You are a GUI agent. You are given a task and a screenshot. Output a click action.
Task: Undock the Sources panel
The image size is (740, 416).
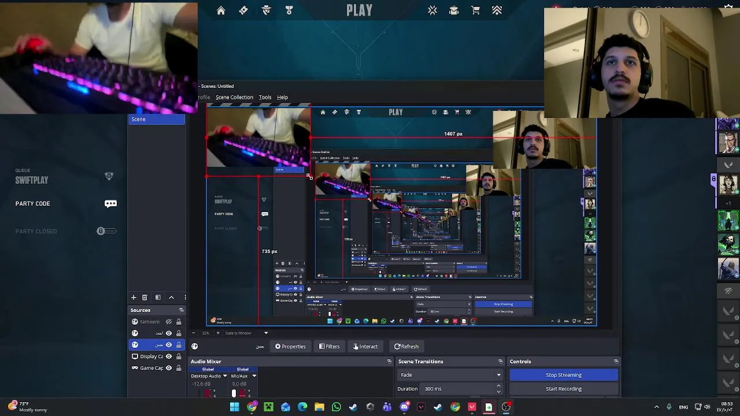[x=181, y=310]
